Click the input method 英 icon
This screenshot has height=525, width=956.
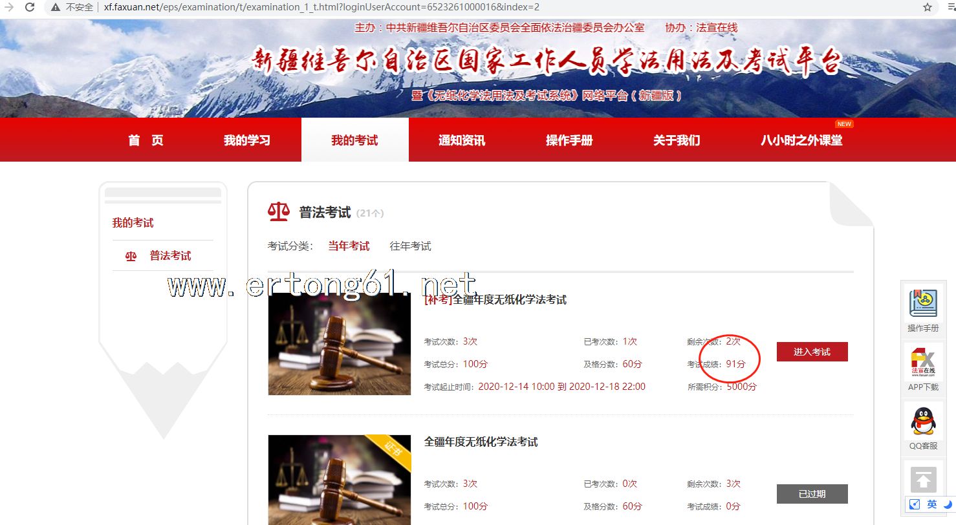tap(931, 504)
